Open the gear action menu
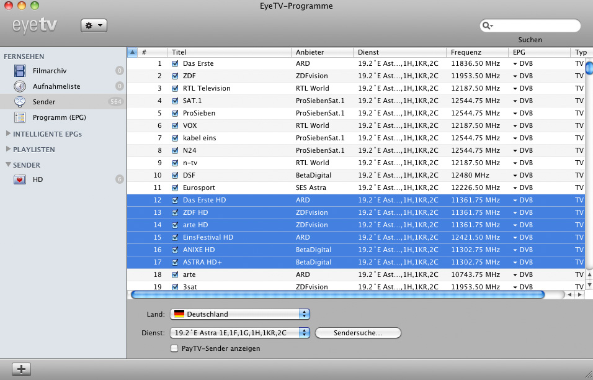 coord(94,25)
